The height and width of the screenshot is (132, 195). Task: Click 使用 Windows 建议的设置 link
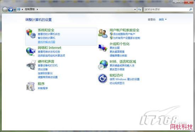(x=124, y=79)
